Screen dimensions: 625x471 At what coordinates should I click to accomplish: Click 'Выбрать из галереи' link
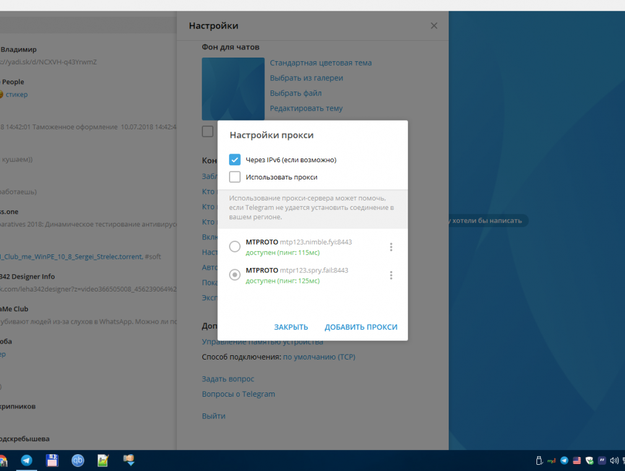pos(306,78)
